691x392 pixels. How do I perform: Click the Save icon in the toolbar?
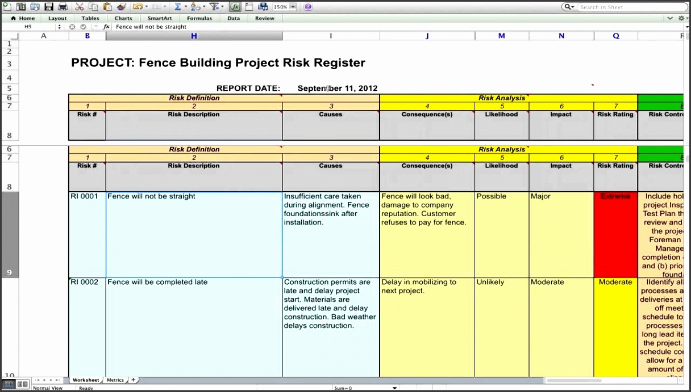pos(50,6)
